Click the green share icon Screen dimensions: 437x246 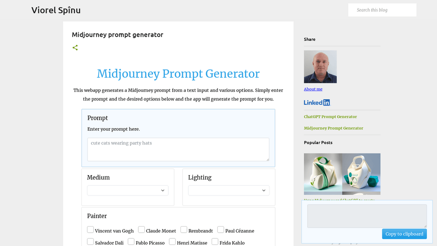75,48
